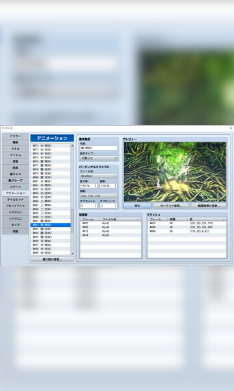Screen dimensions: 234x391
Task: Adjust the オフセットY spinner arrows
Action: coord(116,206)
